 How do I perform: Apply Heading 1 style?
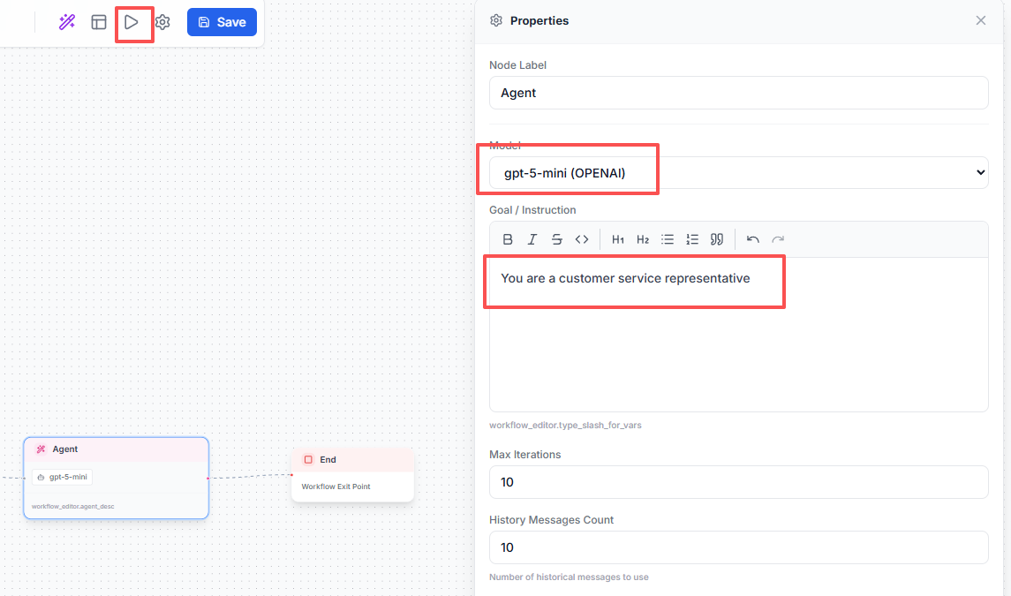click(618, 239)
